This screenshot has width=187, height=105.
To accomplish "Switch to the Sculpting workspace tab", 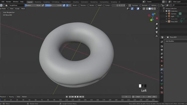I will (46, 2).
